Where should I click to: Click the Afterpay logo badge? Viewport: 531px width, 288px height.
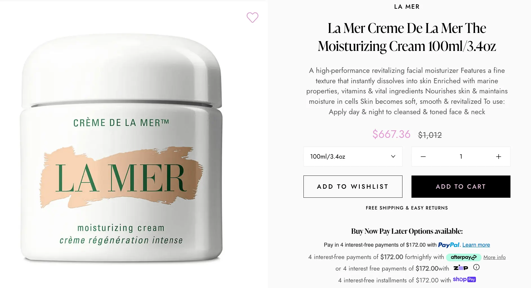pyautogui.click(x=463, y=257)
